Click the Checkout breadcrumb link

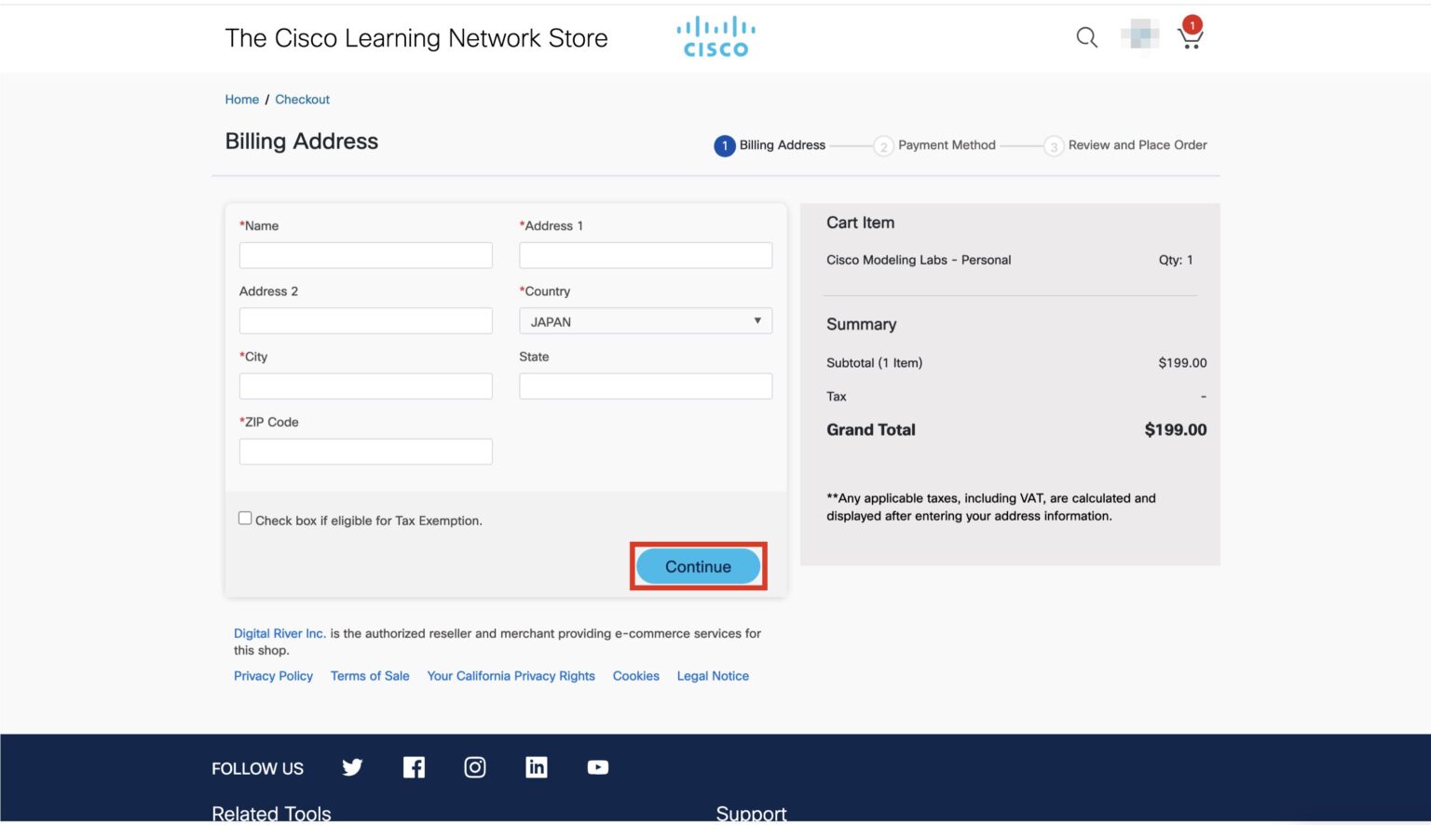point(302,100)
